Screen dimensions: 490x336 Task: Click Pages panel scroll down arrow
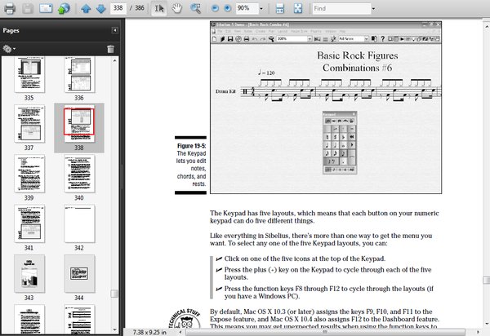pyautogui.click(x=114, y=329)
